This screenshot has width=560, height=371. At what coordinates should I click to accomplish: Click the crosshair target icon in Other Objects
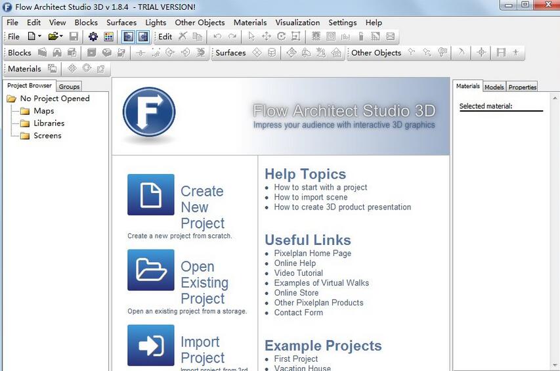pos(481,53)
